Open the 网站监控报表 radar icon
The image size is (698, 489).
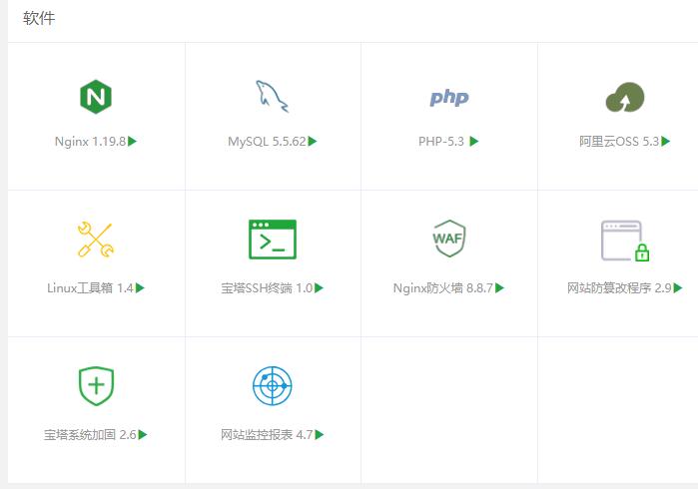pyautogui.click(x=272, y=386)
